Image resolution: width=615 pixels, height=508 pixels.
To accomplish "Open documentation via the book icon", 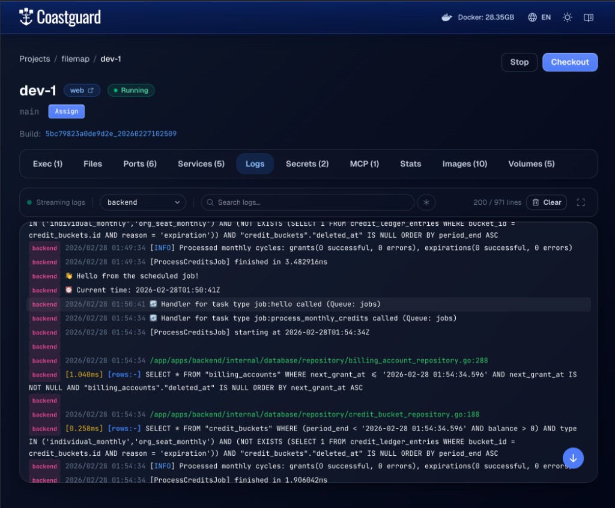I will tap(588, 17).
